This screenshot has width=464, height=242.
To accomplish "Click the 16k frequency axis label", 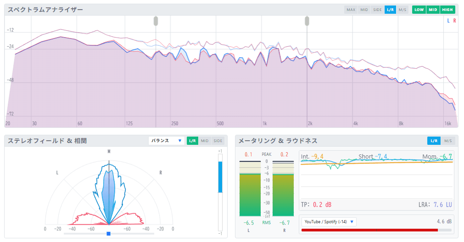I will 448,123.
